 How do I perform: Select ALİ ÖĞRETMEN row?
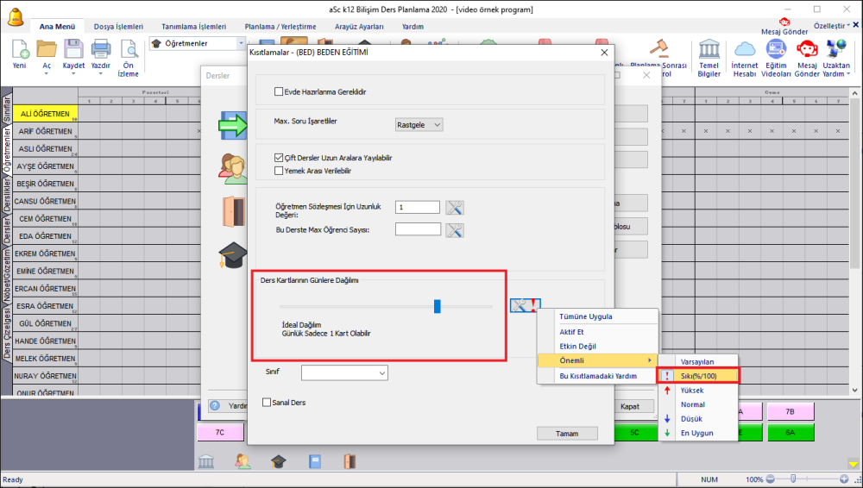pyautogui.click(x=45, y=114)
